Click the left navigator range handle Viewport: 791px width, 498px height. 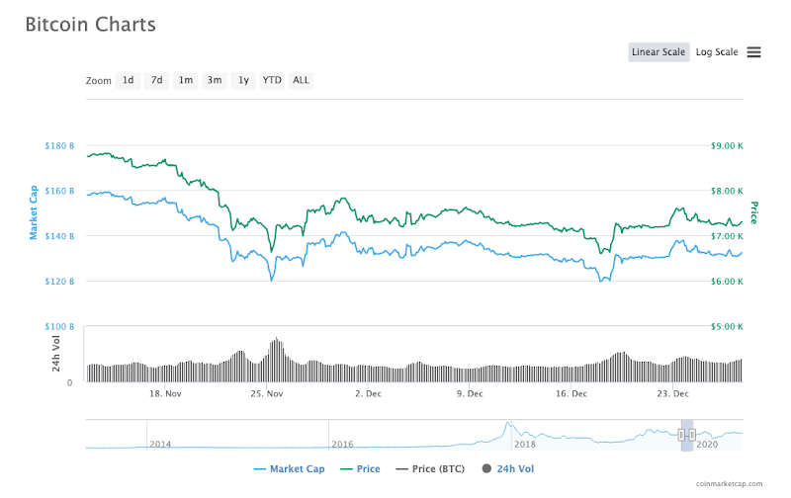(681, 435)
